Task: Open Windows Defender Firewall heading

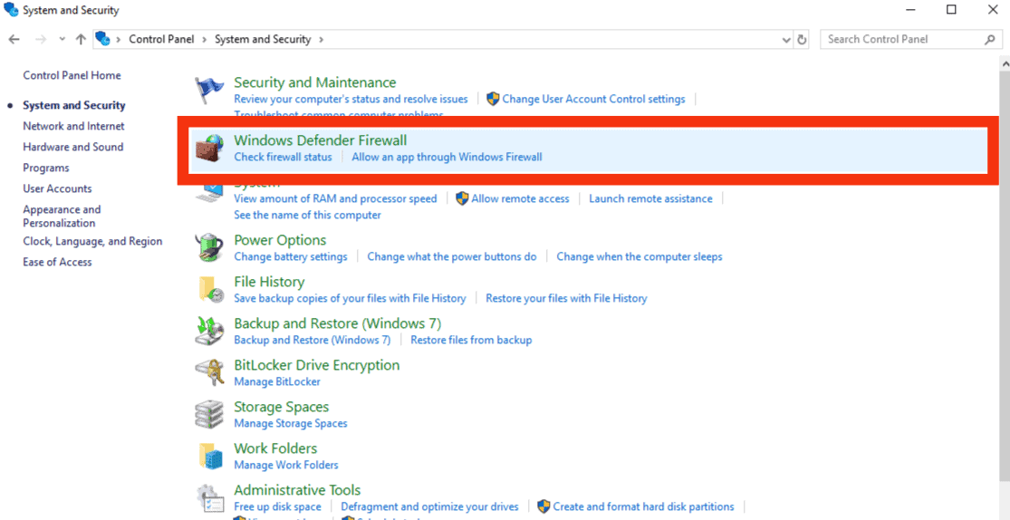Action: click(x=320, y=140)
